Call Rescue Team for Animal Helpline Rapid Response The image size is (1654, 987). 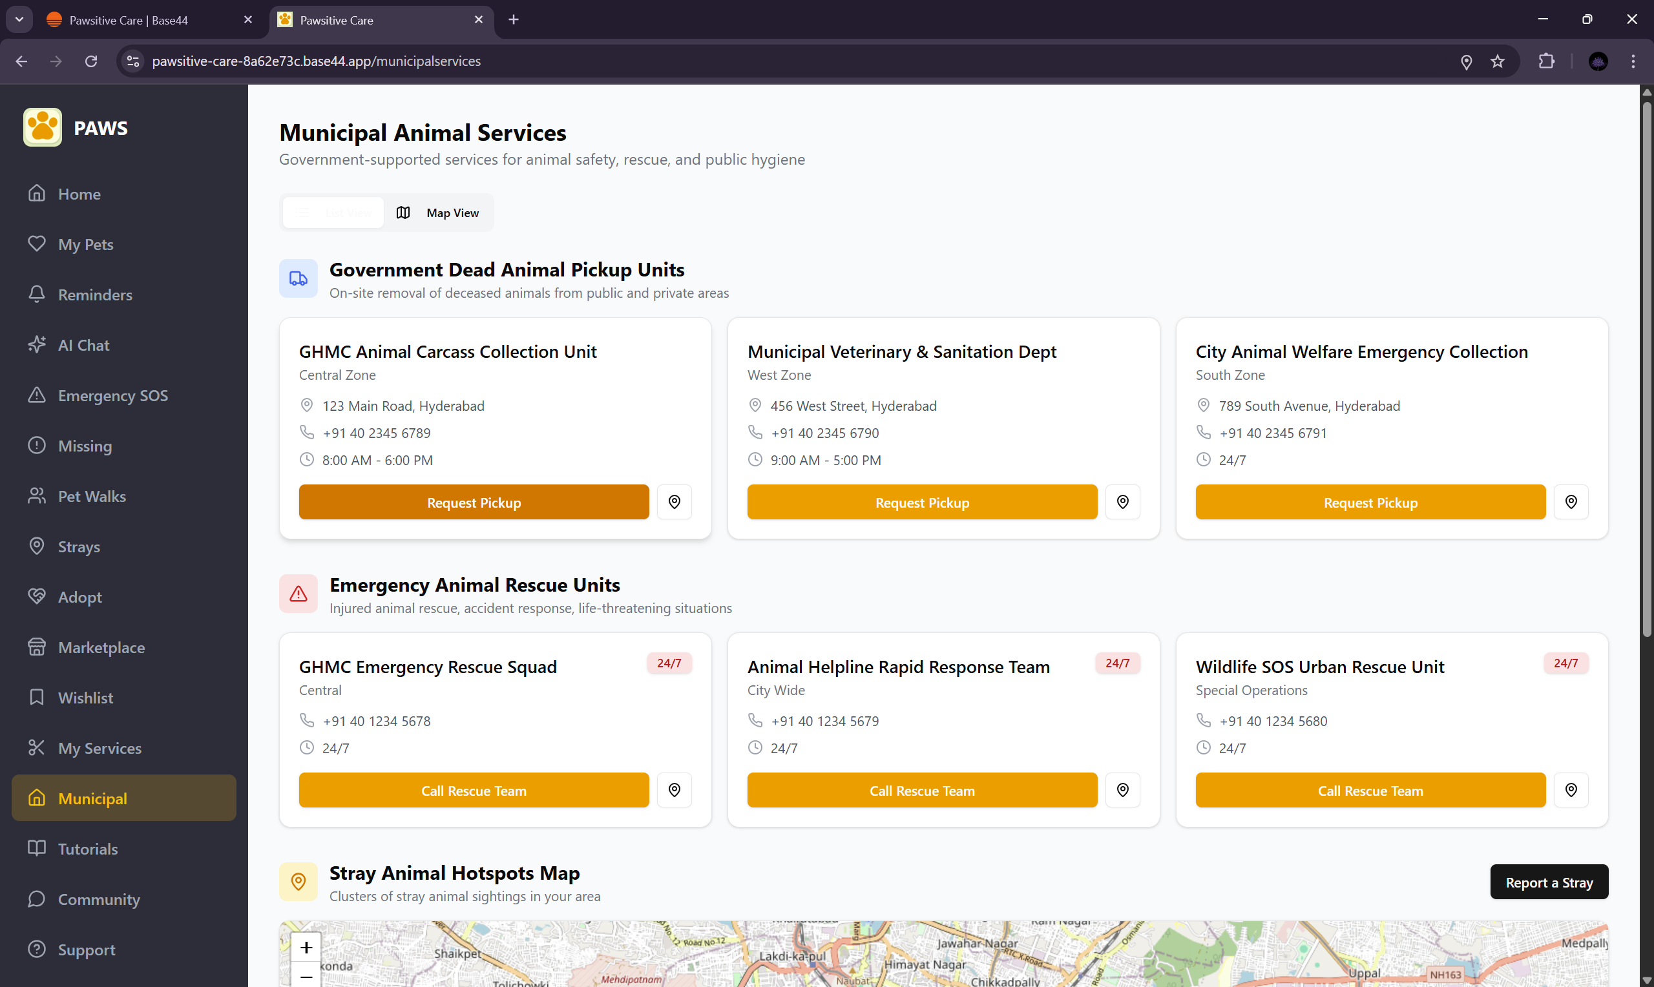[922, 790]
